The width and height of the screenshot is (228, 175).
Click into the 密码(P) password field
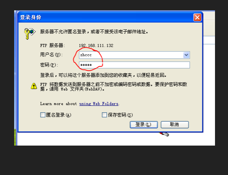pos(134,65)
